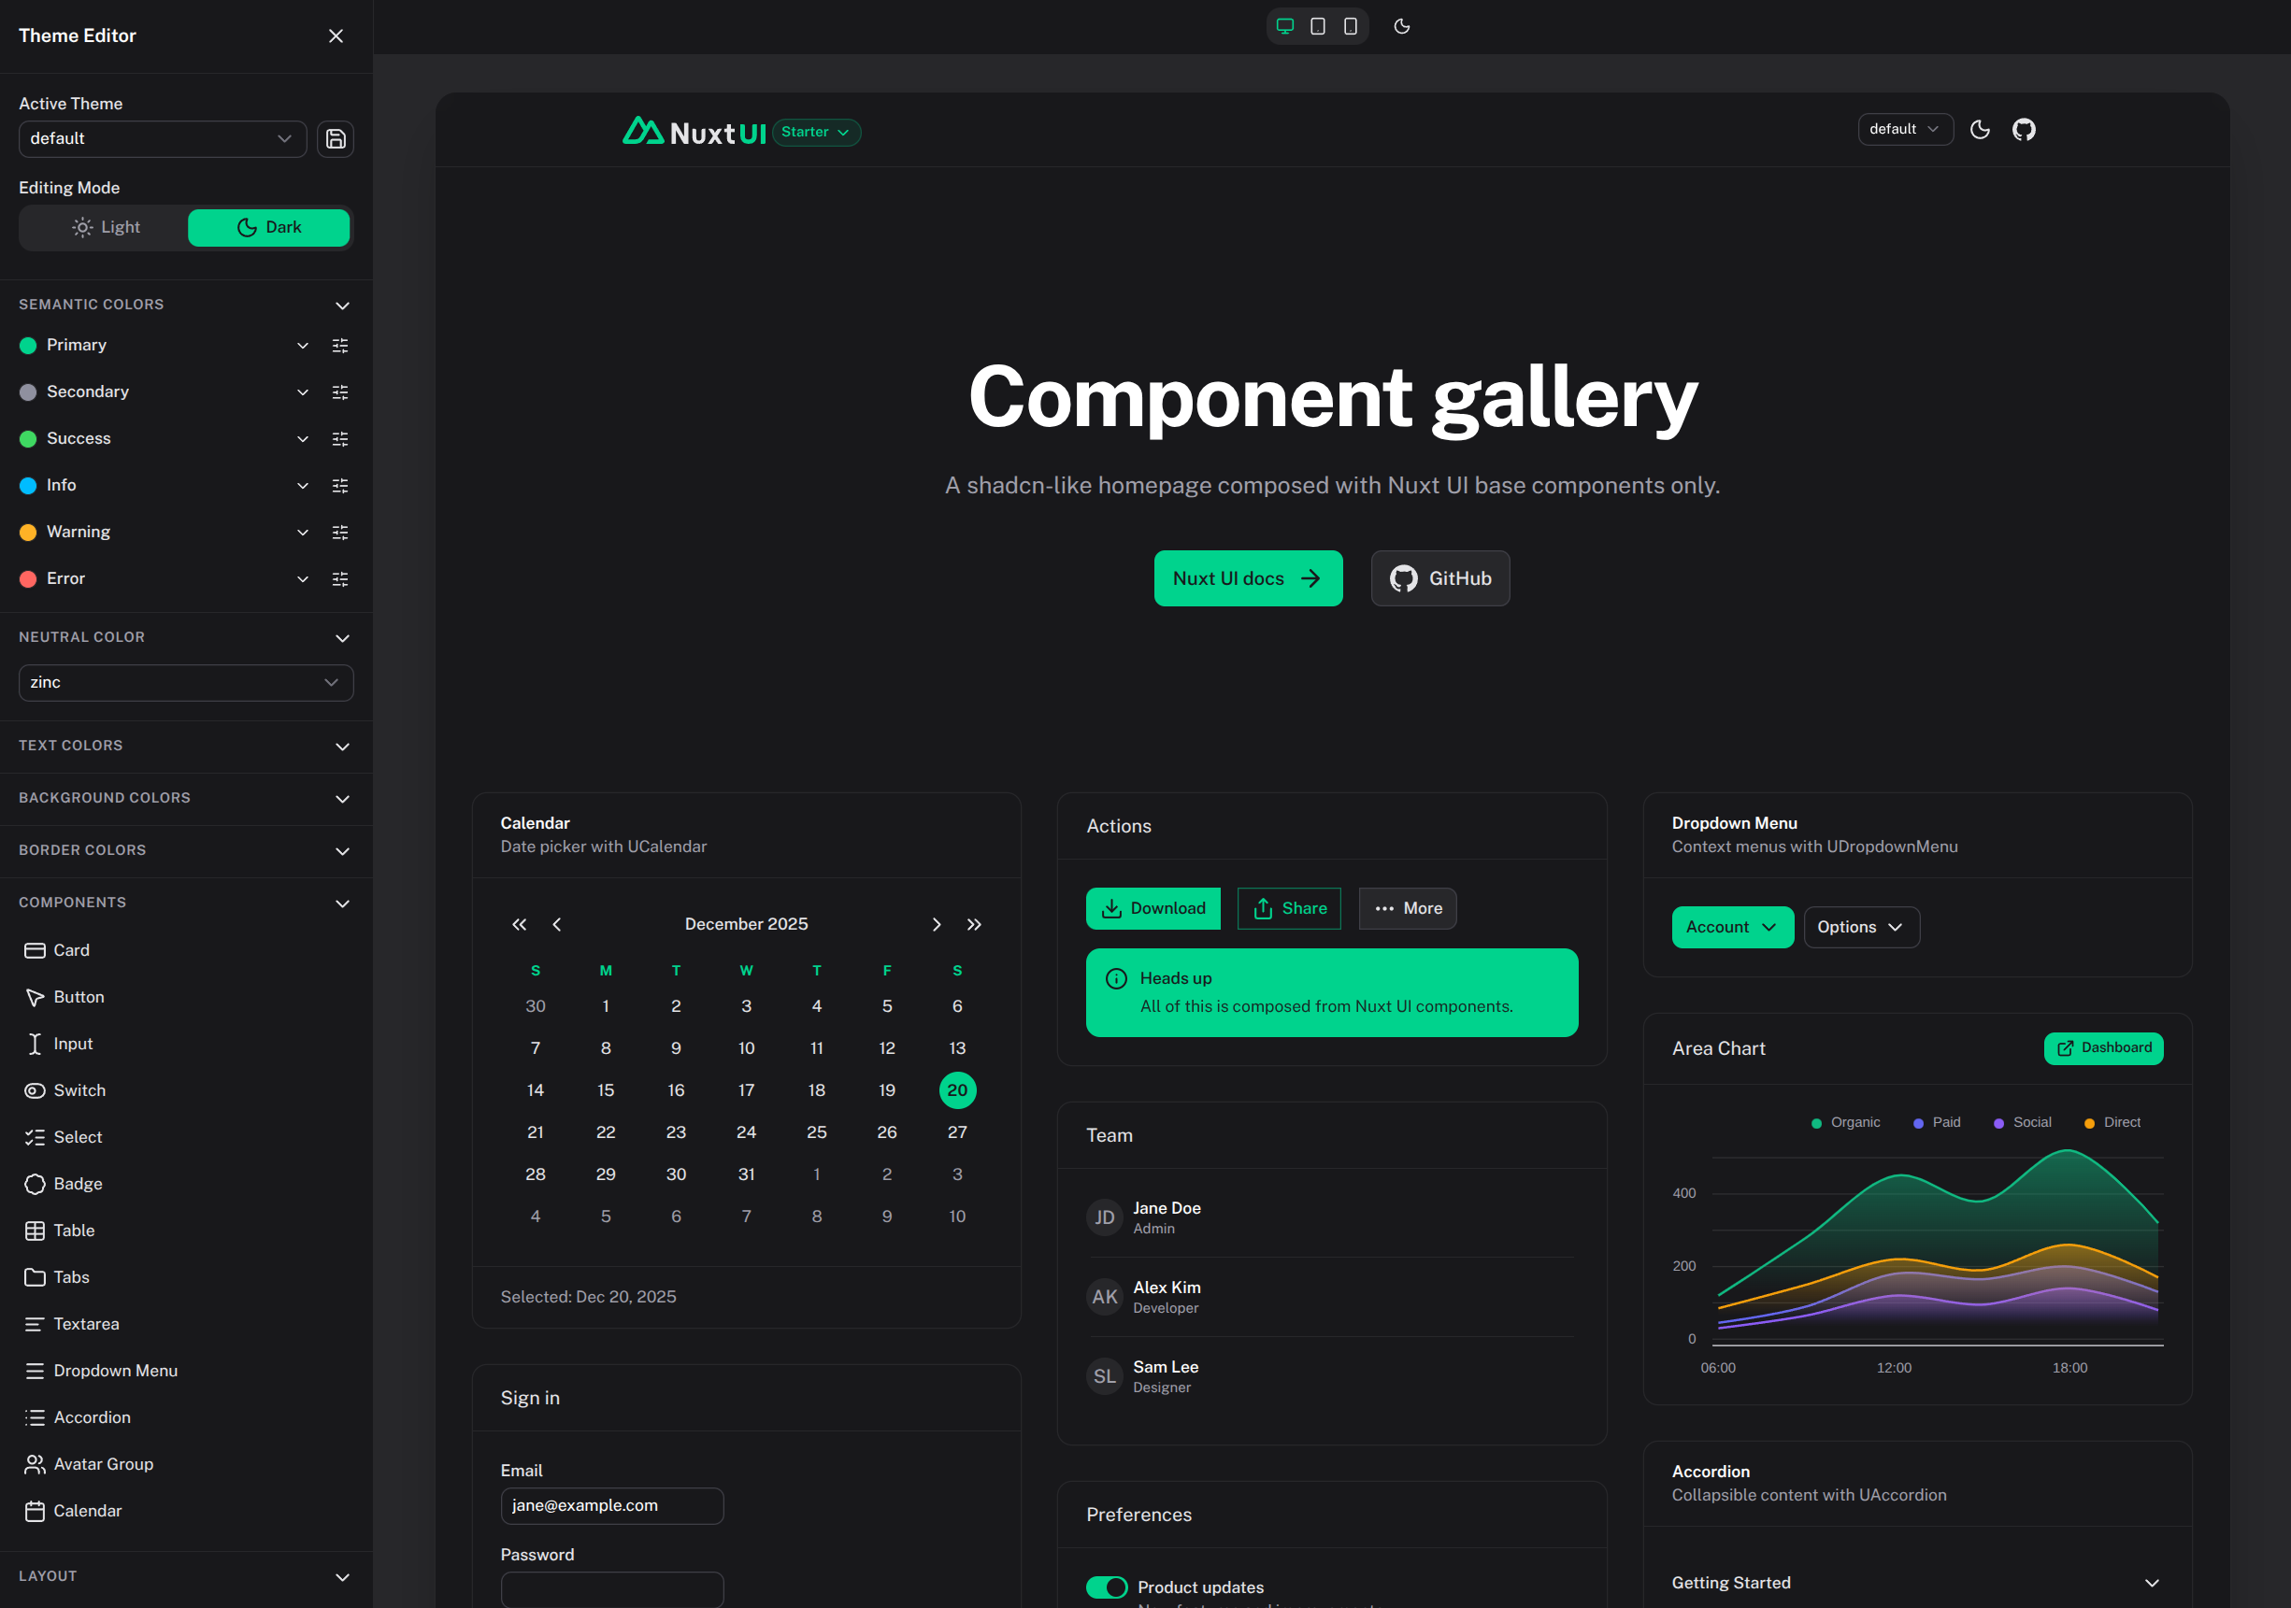
Task: Open advanced settings for the Primary color
Action: point(340,345)
